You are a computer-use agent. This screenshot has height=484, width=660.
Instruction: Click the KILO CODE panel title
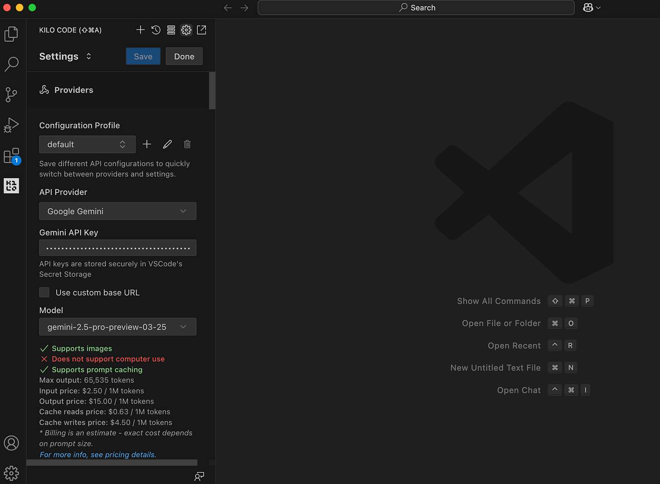[x=70, y=30]
